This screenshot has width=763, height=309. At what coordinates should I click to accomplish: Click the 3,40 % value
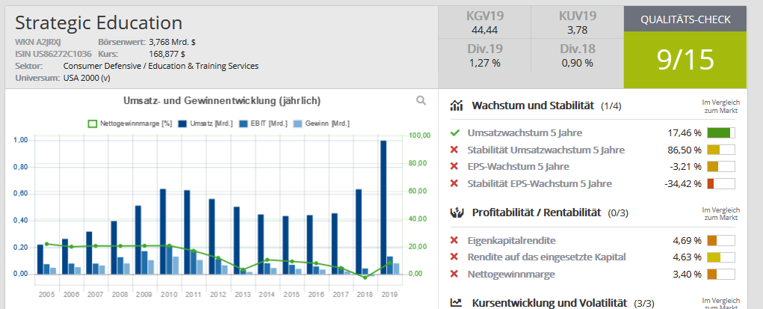687,275
